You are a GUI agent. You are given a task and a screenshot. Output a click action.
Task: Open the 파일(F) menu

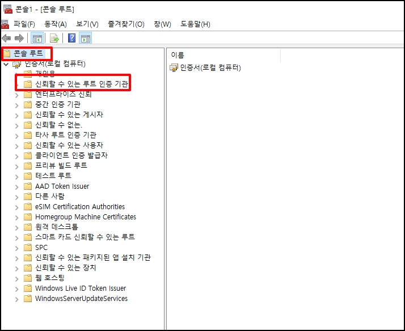pyautogui.click(x=24, y=24)
